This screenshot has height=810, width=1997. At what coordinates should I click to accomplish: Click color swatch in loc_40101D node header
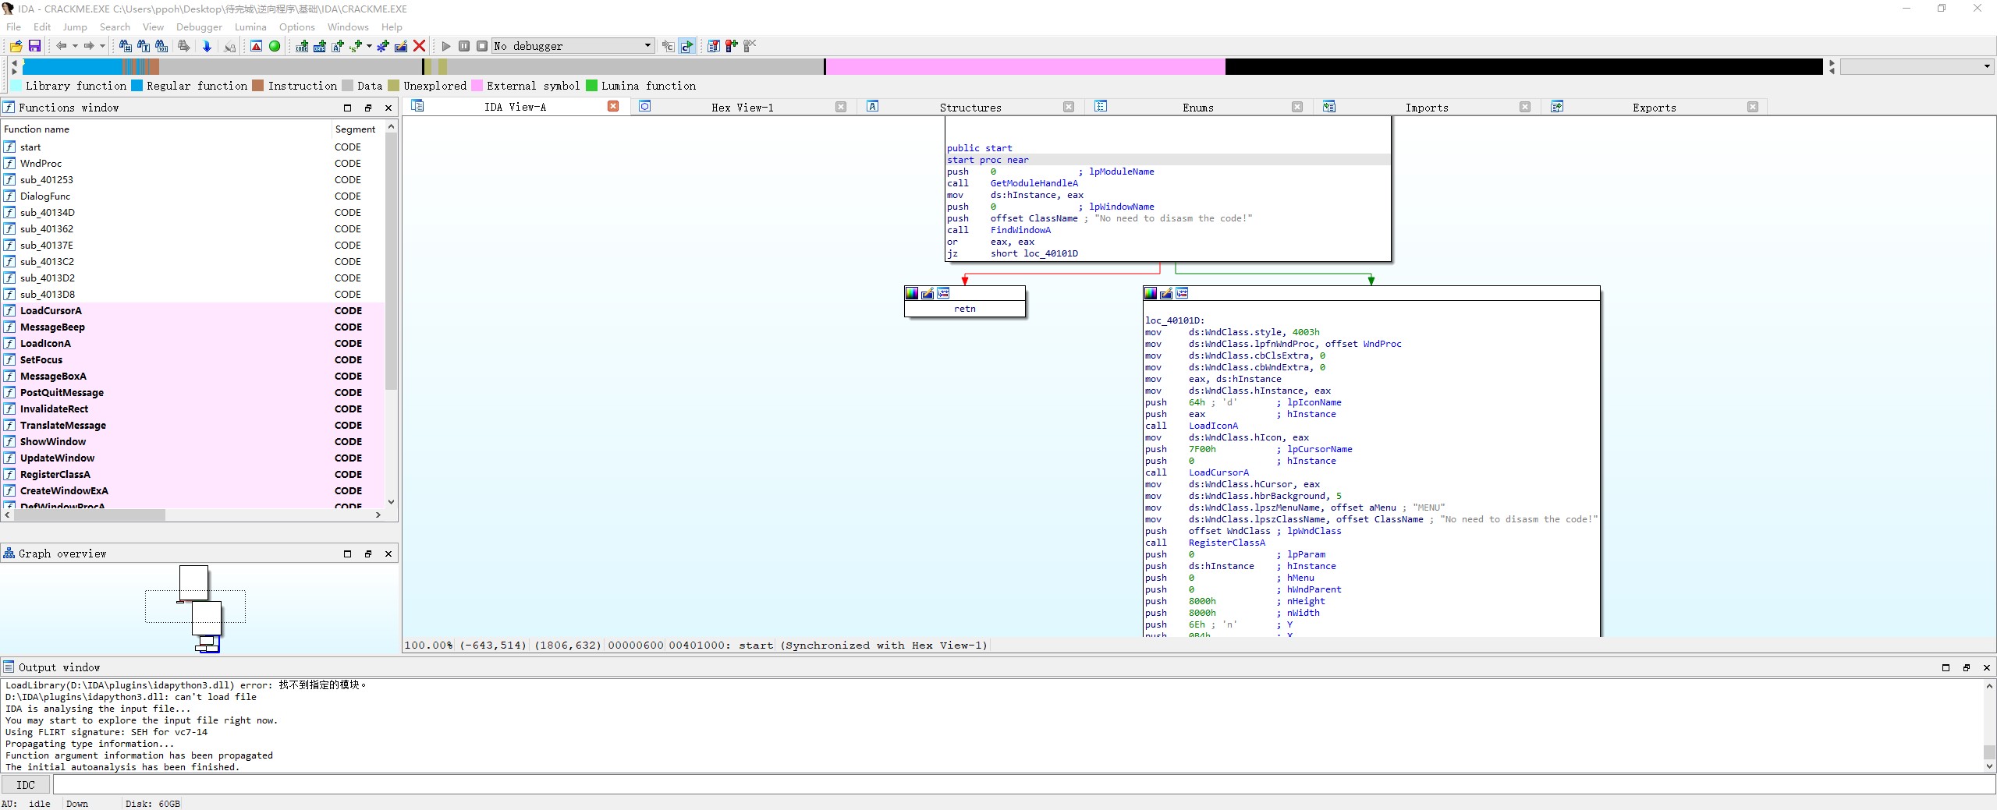tap(1151, 293)
